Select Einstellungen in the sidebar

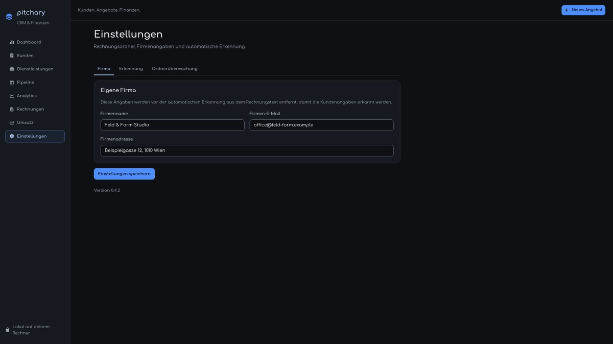pos(35,136)
